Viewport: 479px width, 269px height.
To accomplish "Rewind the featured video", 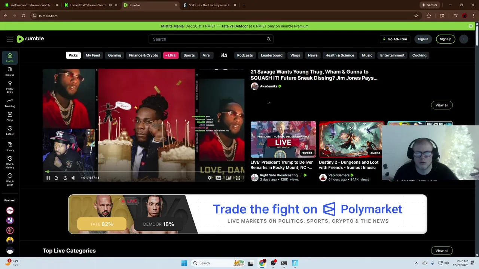I will click(56, 178).
